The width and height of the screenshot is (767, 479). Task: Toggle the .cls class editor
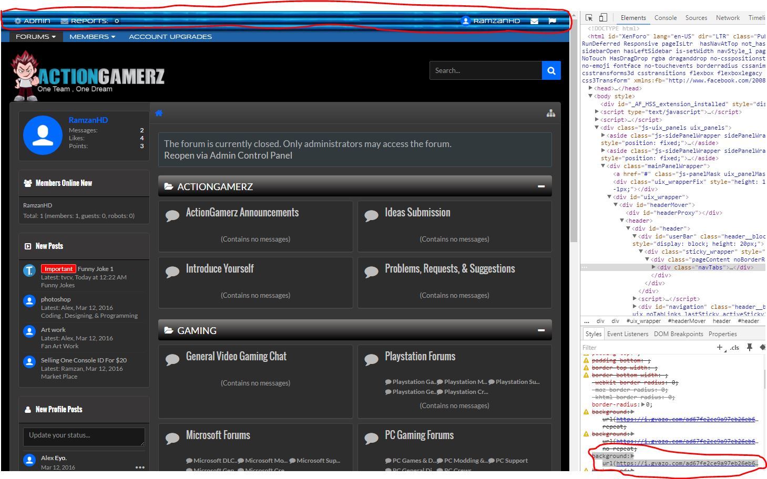point(734,348)
